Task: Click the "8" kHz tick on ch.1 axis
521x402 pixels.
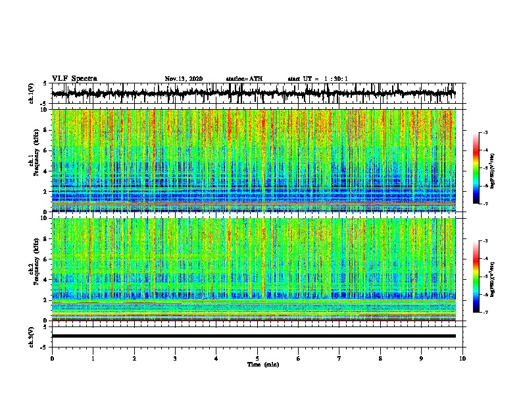Action: coord(45,130)
